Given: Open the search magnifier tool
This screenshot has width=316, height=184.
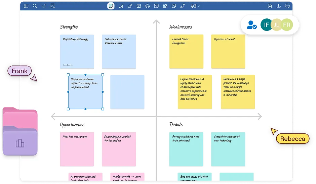Looking at the screenshot, I should 35,6.
